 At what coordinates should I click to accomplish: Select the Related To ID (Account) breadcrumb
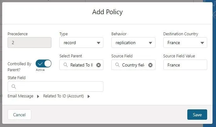pos(63,96)
